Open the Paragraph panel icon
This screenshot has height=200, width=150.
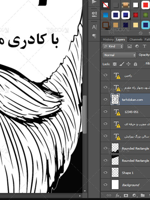click(94, 36)
